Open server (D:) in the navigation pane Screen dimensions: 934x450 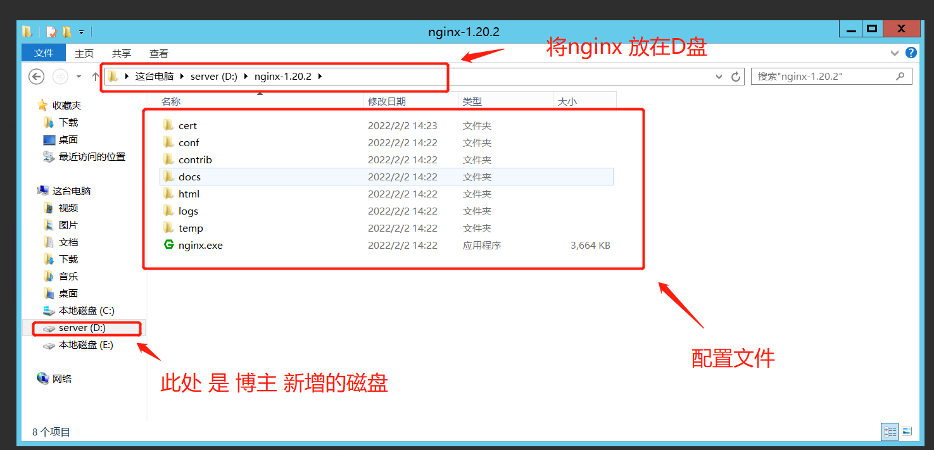pos(82,328)
